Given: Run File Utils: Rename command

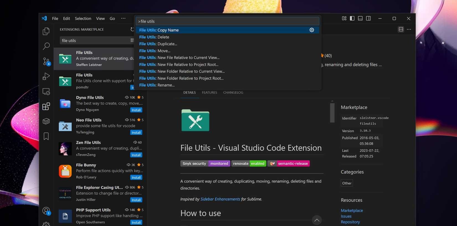Looking at the screenshot, I should click(x=227, y=85).
